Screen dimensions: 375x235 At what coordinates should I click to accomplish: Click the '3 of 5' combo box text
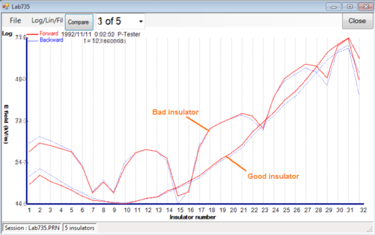coord(115,21)
